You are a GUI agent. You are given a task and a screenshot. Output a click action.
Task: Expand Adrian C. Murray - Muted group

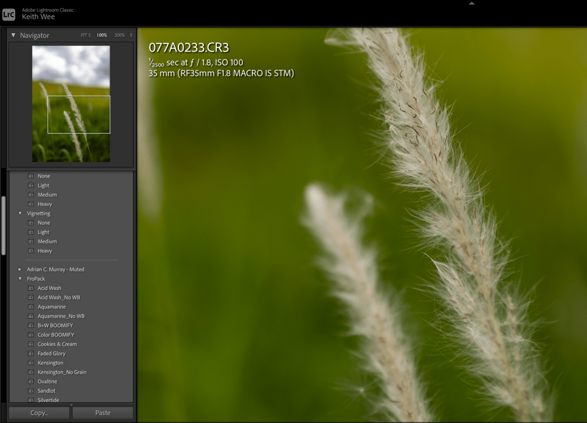pyautogui.click(x=20, y=269)
